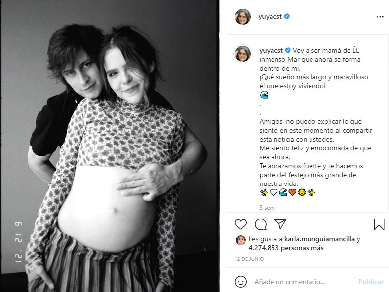Open the three-dot more options menu
This screenshot has height=292, width=389.
[x=380, y=17]
